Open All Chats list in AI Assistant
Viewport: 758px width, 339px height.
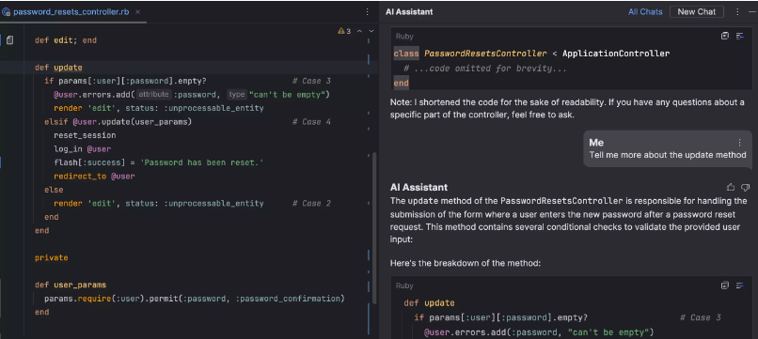point(645,12)
